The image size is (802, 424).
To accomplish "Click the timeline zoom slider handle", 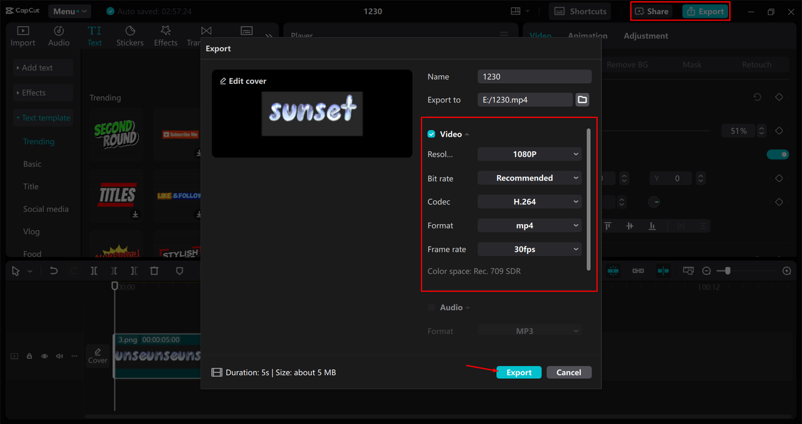I will coord(727,271).
